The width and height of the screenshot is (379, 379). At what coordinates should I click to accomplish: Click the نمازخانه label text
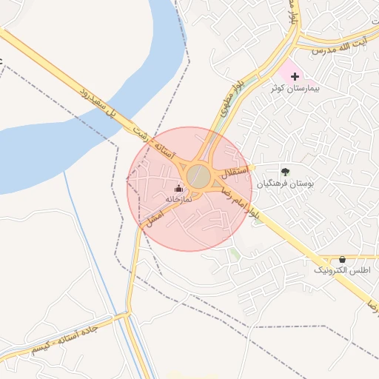(178, 199)
